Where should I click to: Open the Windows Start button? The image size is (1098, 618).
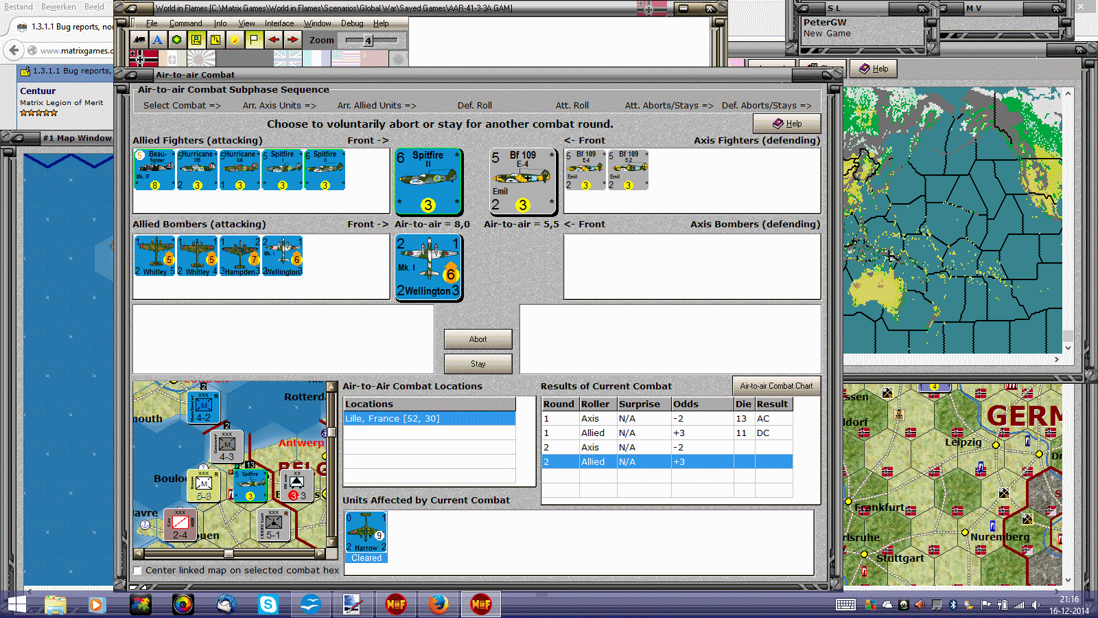pyautogui.click(x=16, y=604)
